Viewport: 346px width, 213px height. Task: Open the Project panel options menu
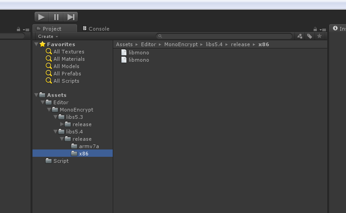[x=323, y=30]
